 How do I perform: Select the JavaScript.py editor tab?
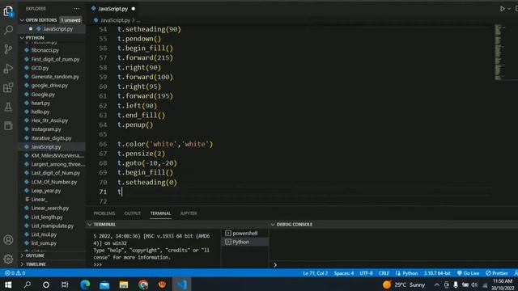coord(113,9)
